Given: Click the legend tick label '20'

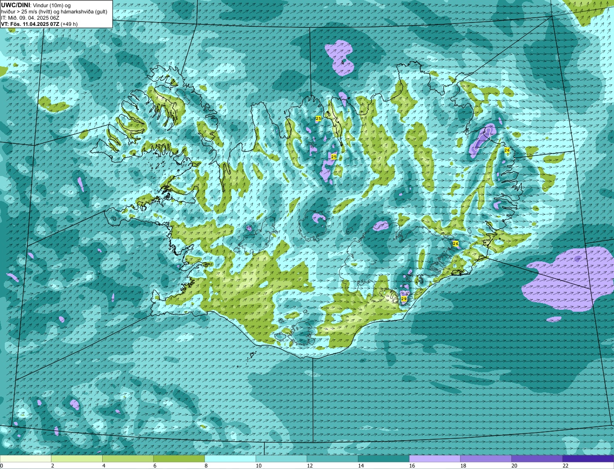Looking at the screenshot, I should 514,466.
